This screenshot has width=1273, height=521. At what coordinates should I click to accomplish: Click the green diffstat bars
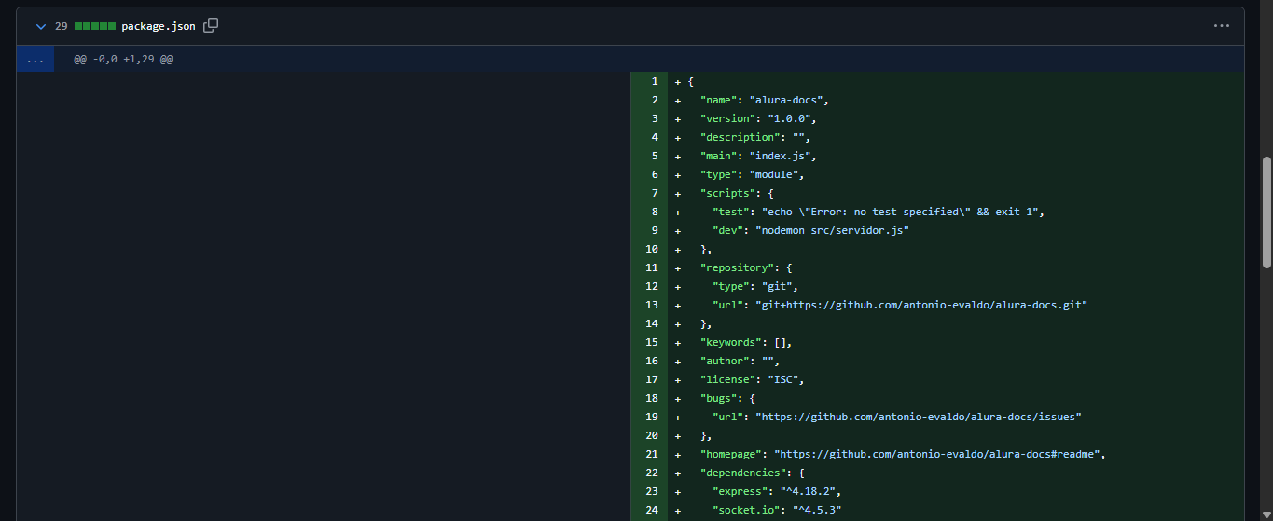pos(95,26)
